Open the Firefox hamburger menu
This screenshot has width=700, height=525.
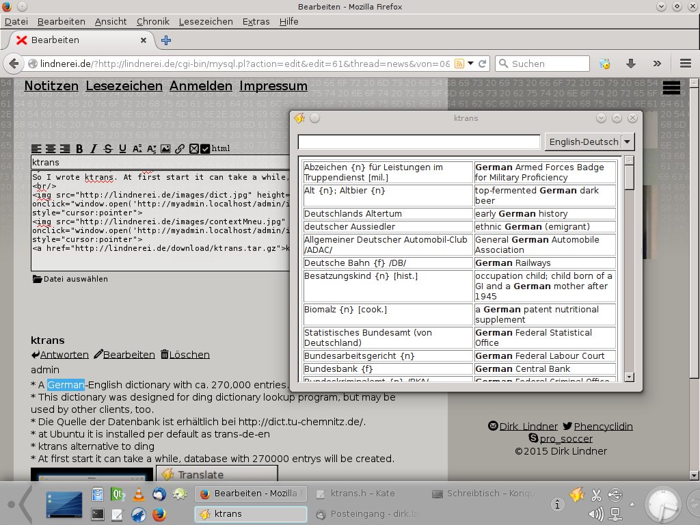click(x=686, y=64)
